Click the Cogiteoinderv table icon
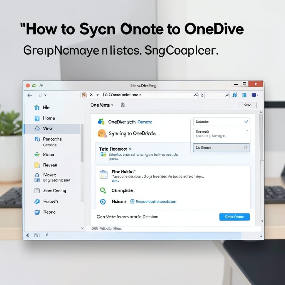 coord(37,180)
